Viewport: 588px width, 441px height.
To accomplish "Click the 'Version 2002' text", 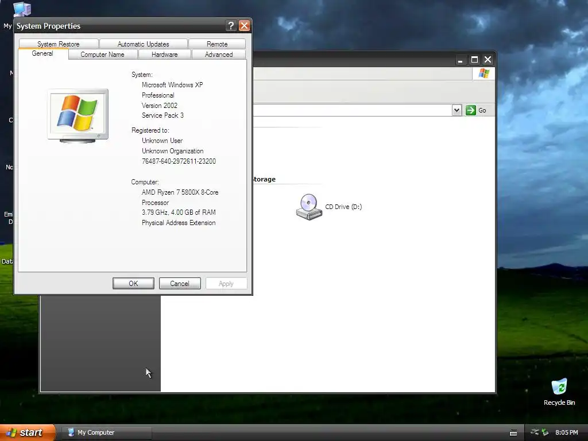I will point(160,106).
